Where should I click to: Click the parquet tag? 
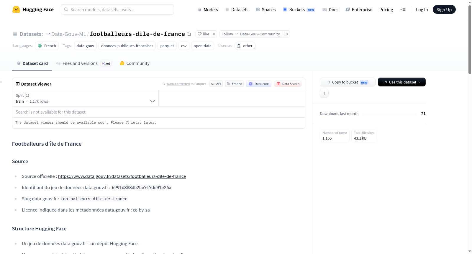167,46
